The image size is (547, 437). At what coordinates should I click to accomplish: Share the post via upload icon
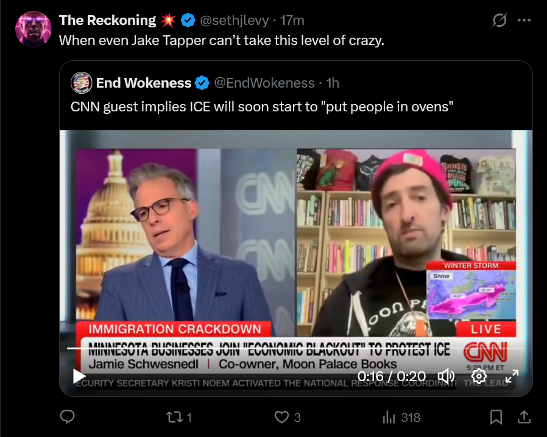point(524,417)
